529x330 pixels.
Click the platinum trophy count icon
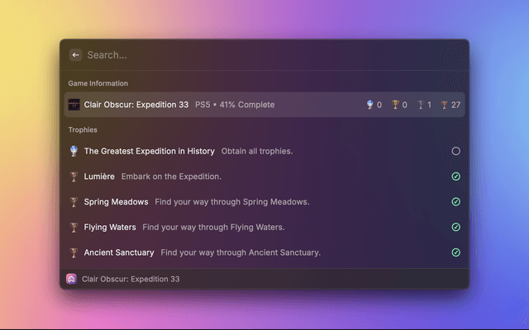pos(369,105)
